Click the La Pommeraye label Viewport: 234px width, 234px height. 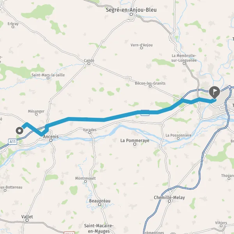[135, 140]
